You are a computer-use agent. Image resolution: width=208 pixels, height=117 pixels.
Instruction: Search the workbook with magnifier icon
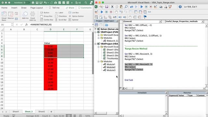86,3
